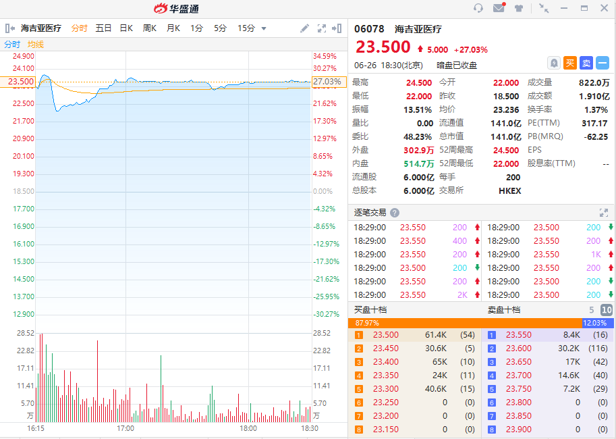
Task: Expand chart to fullscreen icon
Action: 322,28
